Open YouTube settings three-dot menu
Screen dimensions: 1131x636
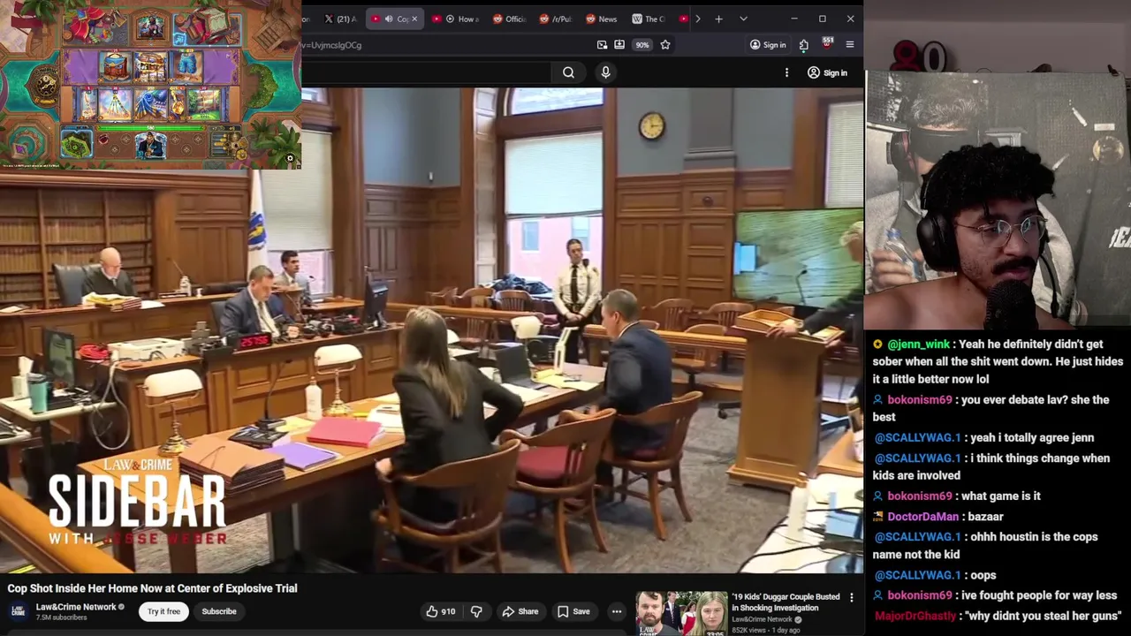[786, 72]
